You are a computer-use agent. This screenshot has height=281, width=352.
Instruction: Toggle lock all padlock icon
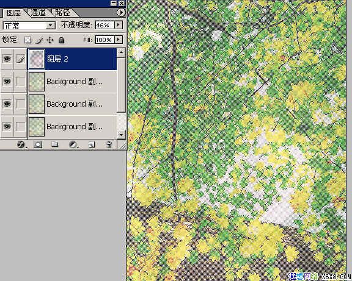coord(61,40)
